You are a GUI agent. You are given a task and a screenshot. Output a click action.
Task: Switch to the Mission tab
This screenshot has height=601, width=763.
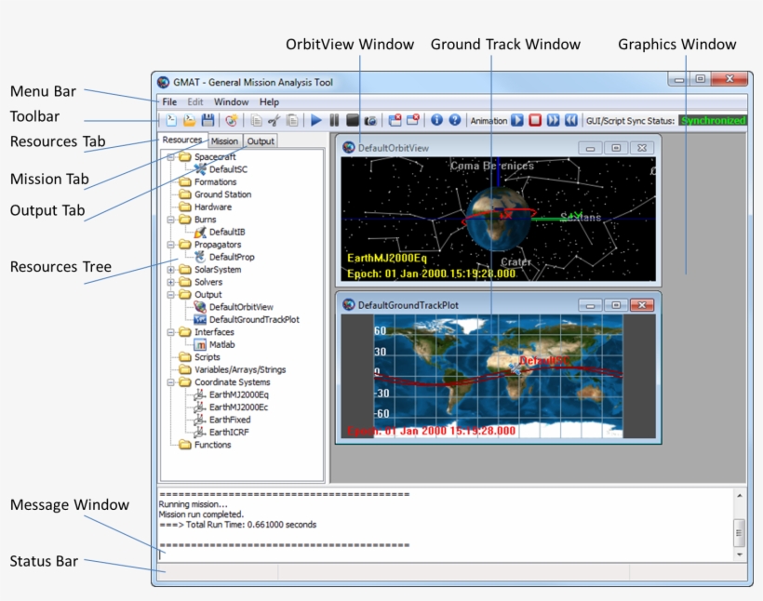pyautogui.click(x=224, y=141)
